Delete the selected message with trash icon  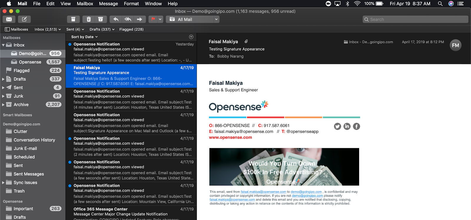coord(89,19)
